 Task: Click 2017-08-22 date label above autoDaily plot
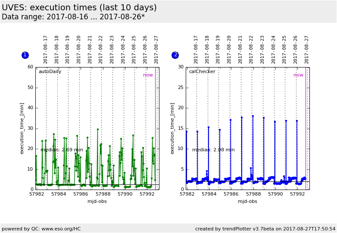coord(101,49)
